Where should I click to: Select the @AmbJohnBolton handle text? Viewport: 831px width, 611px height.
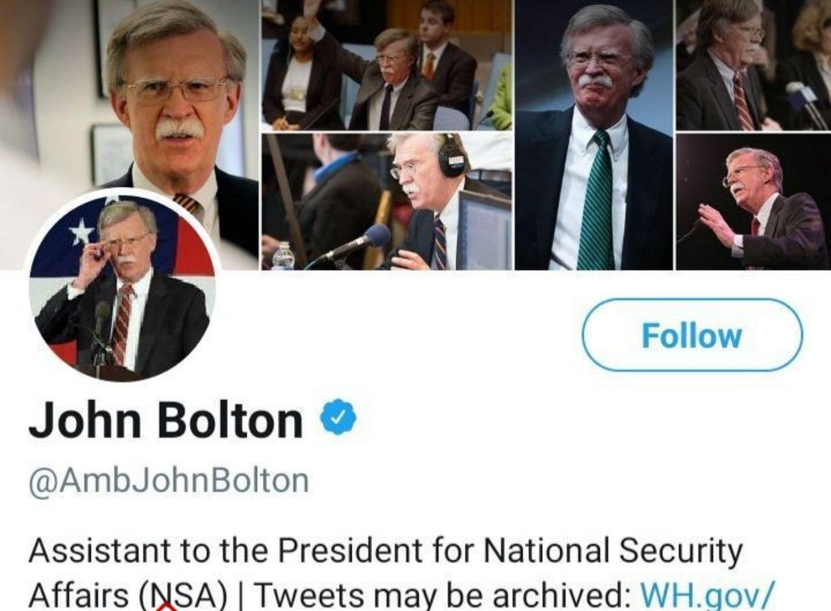pos(168,481)
